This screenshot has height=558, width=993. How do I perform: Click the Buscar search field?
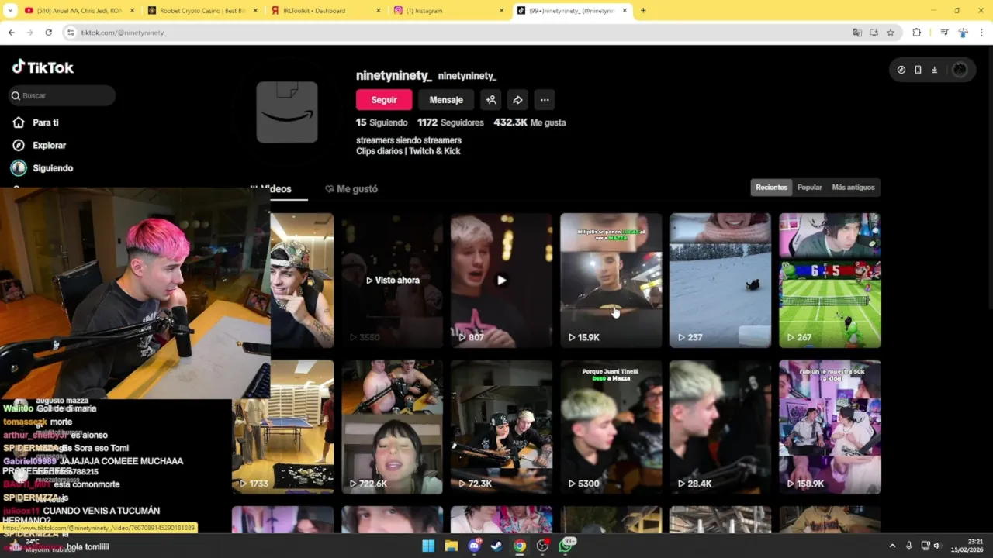pyautogui.click(x=62, y=95)
